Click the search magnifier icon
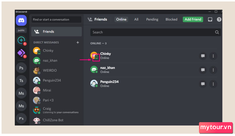The image size is (235, 136). (x=217, y=32)
